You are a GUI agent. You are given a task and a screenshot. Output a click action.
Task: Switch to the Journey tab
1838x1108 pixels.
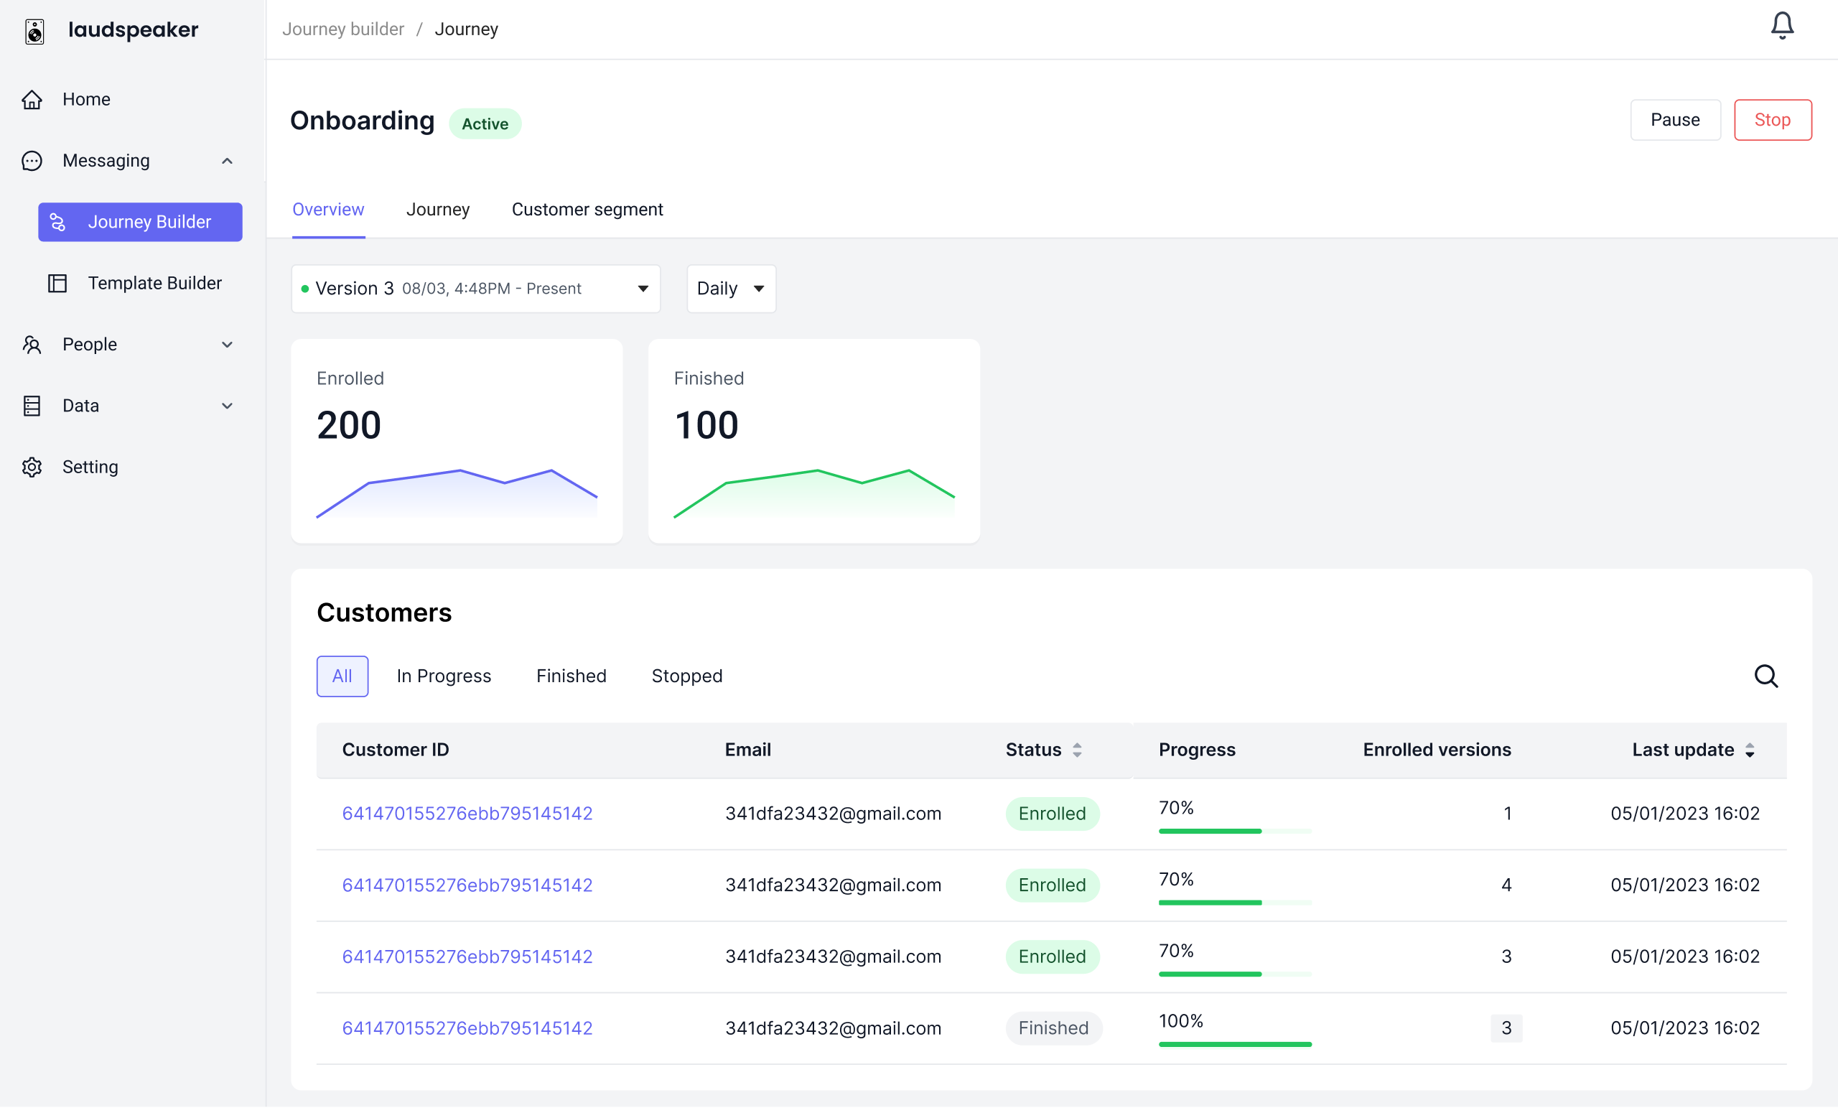point(437,210)
